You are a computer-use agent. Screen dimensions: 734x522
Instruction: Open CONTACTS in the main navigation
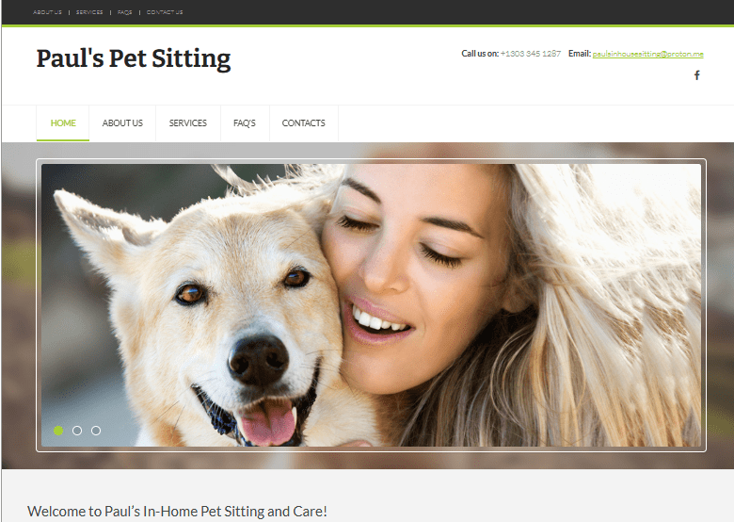coord(303,123)
